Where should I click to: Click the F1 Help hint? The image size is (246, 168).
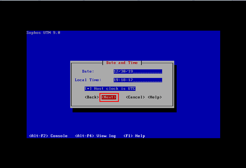pos(134,136)
